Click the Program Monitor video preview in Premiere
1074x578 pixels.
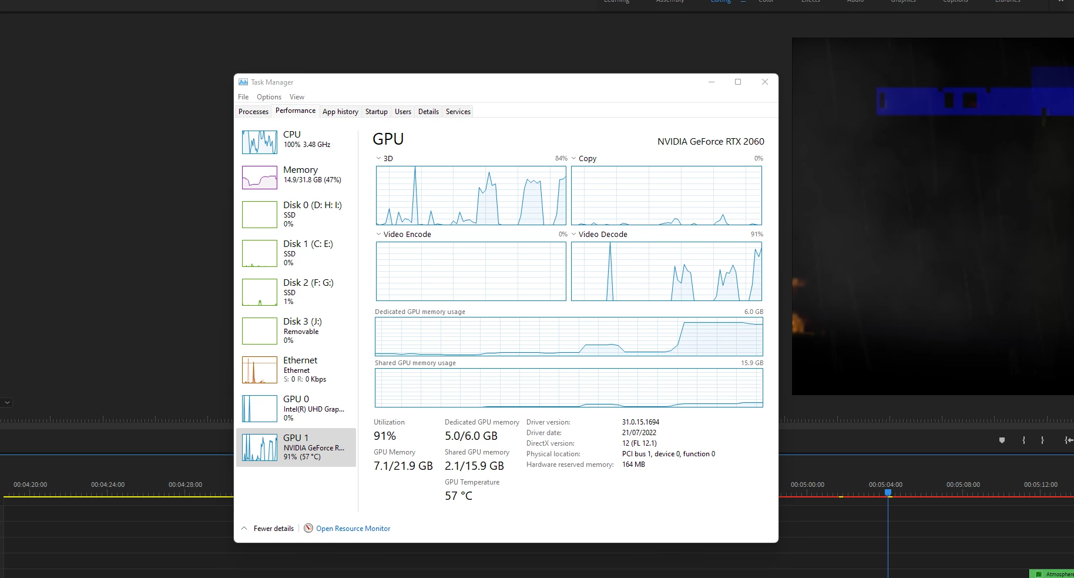pos(933,216)
